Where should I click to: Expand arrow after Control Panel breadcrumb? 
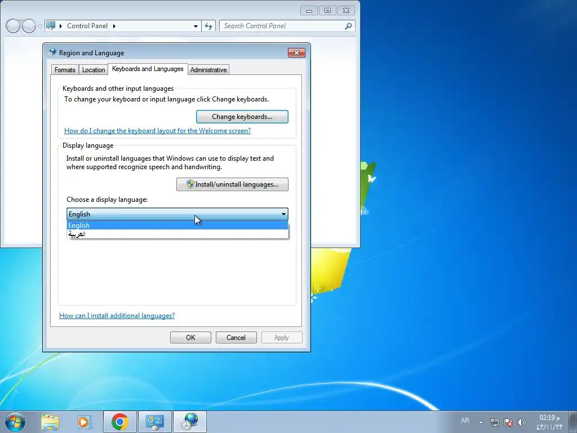(x=114, y=26)
